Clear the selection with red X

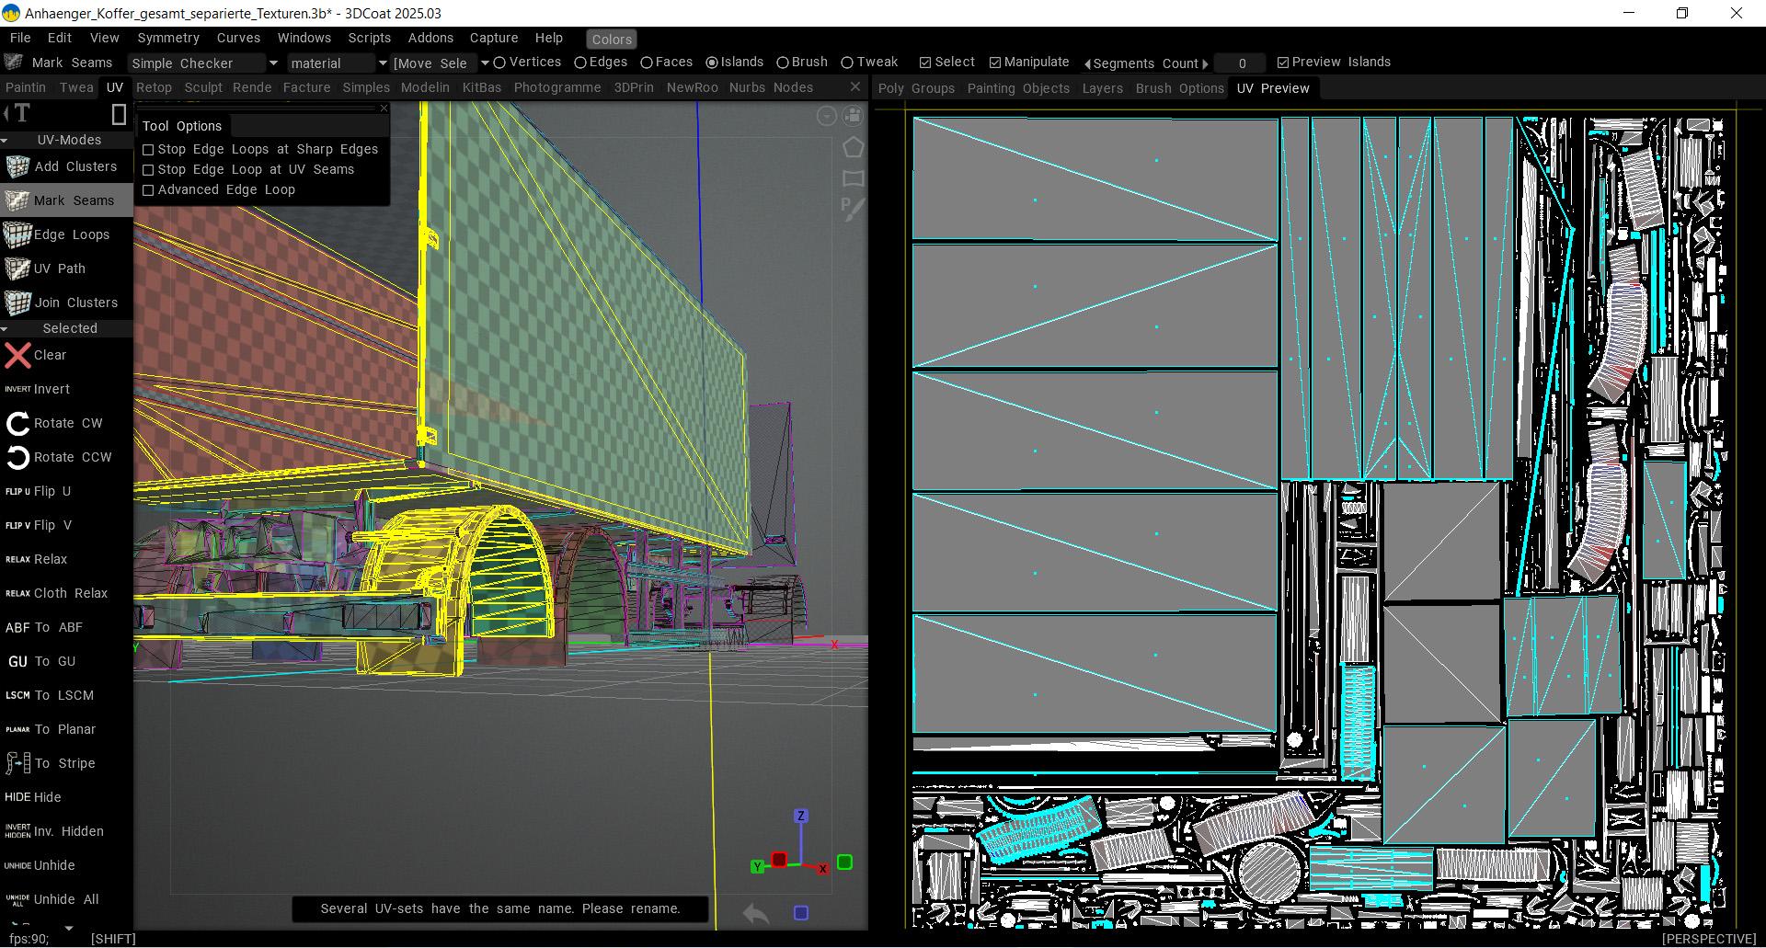click(x=35, y=355)
